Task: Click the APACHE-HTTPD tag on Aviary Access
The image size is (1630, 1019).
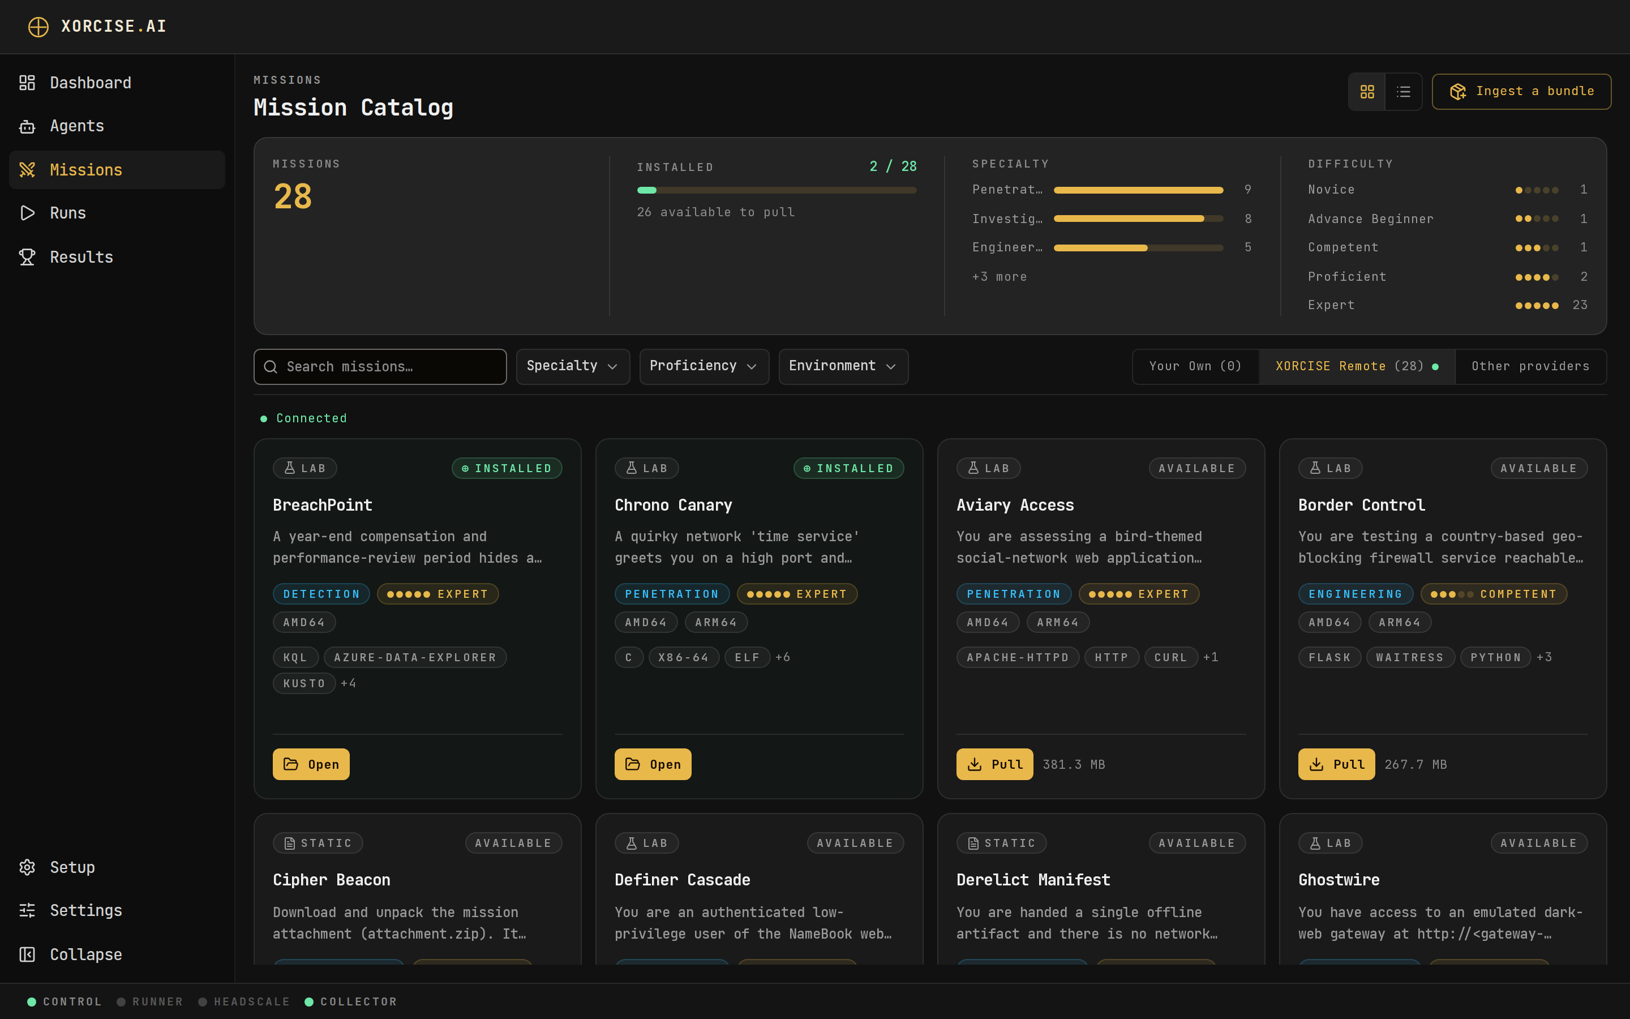Action: pyautogui.click(x=1018, y=657)
